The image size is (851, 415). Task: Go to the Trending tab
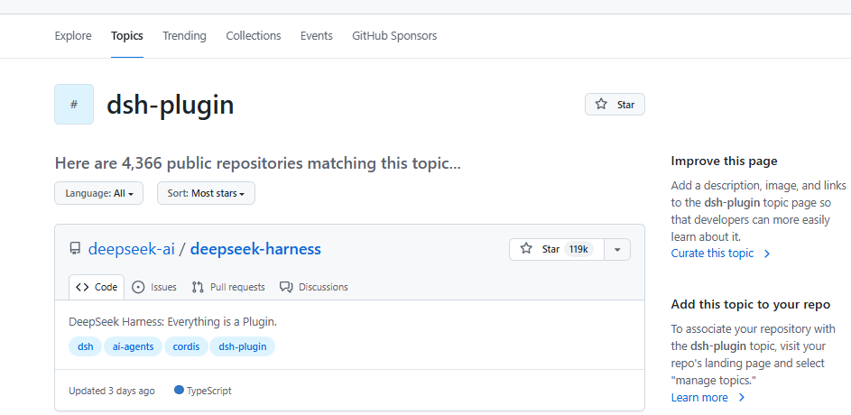point(184,36)
